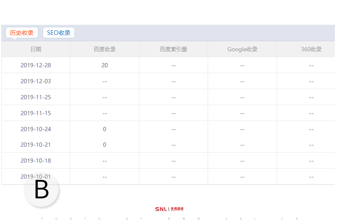Viewport: 337px width, 224px height.
Task: Click the red SNL logo
Action: pyautogui.click(x=169, y=209)
